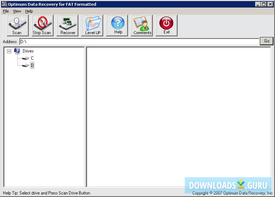Maximize the Optimum Data Recovery window

coord(263,4)
